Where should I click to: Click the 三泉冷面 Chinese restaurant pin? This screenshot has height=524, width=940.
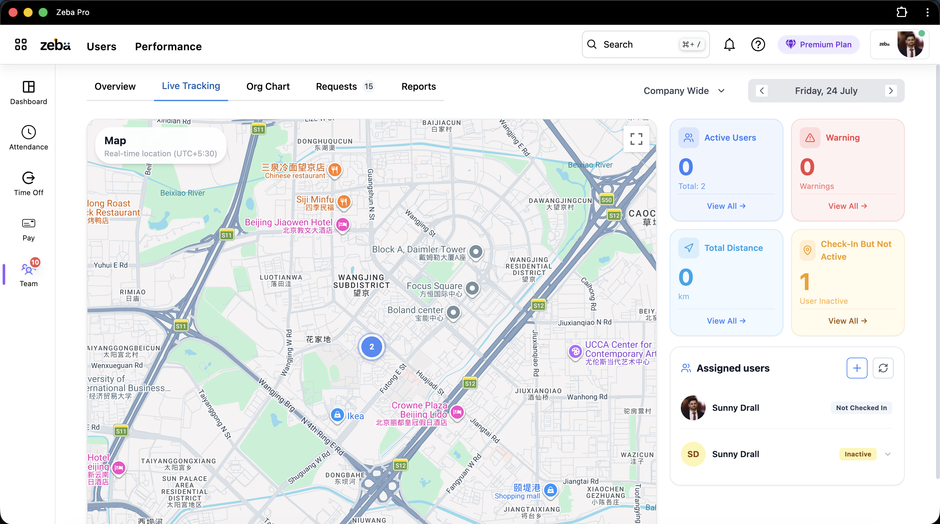(x=335, y=170)
